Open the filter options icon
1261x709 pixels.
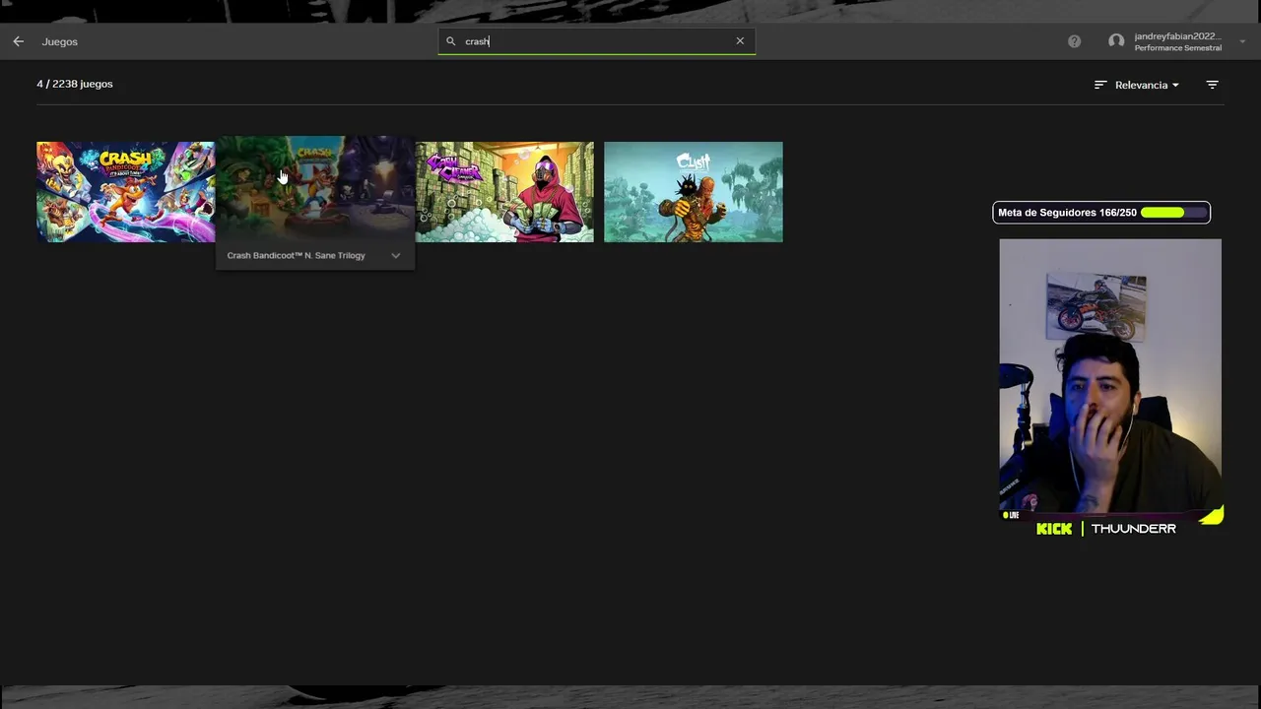point(1213,85)
